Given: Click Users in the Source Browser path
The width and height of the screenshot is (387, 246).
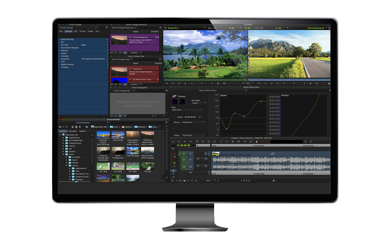Looking at the screenshot, I should [114, 127].
